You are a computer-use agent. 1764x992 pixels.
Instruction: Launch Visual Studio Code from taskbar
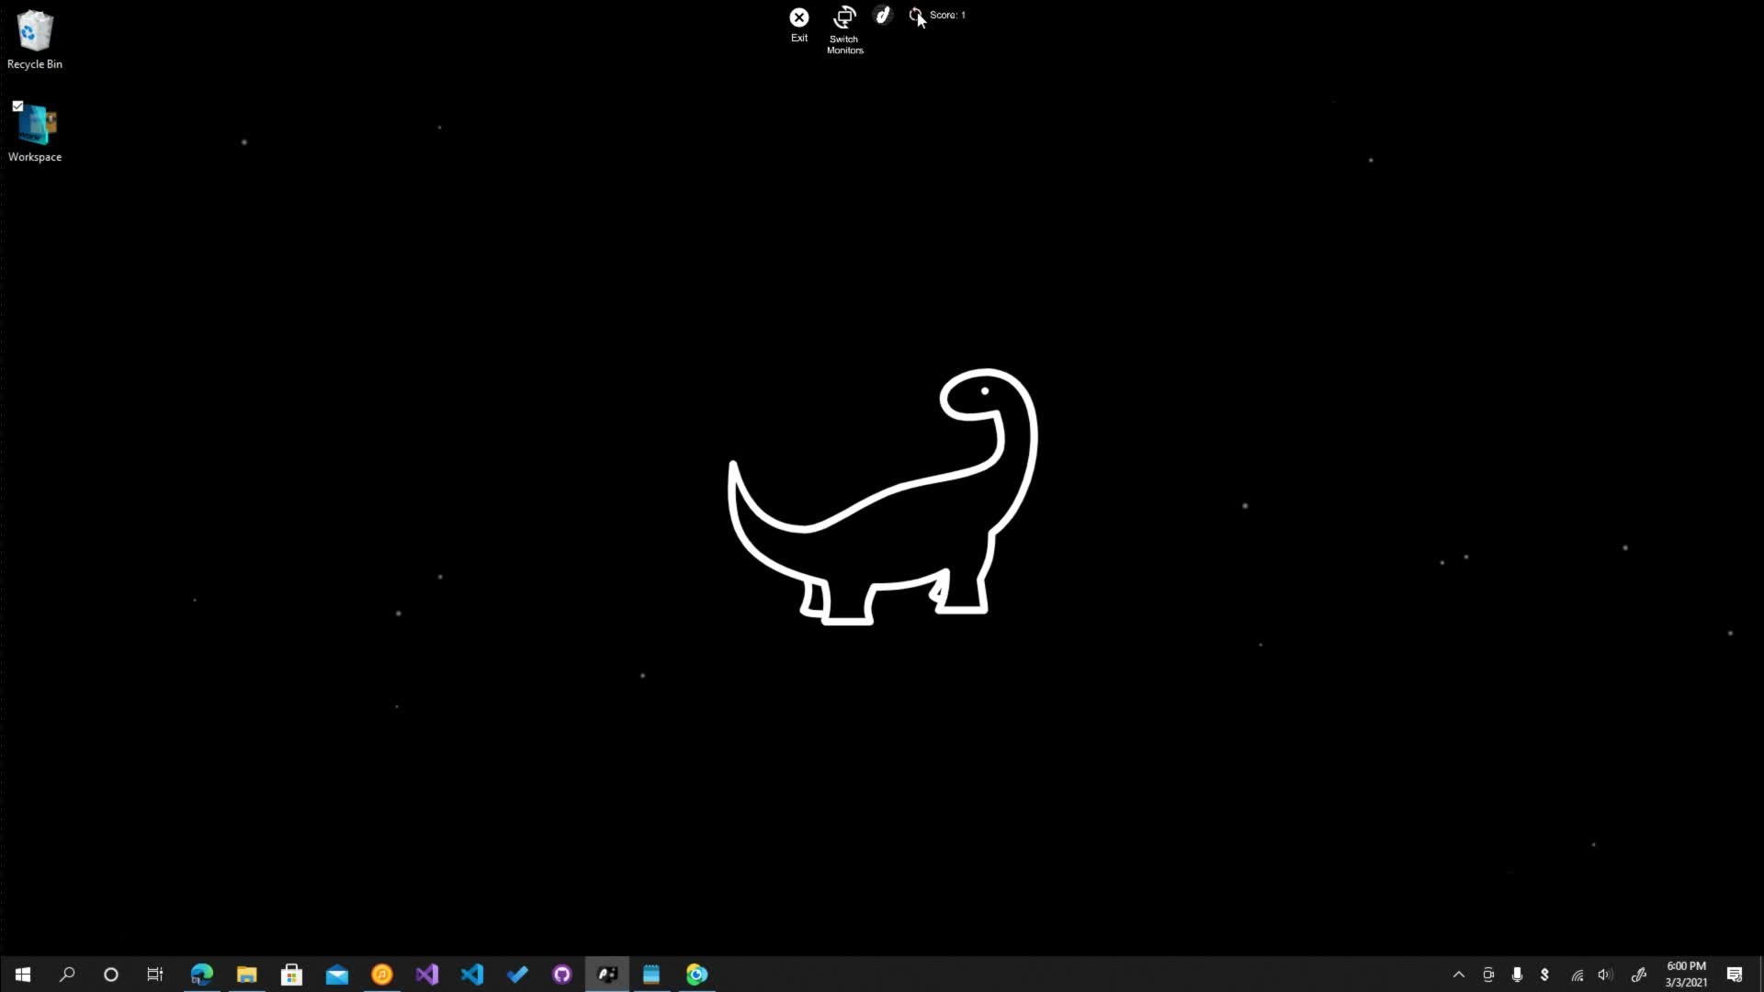click(x=472, y=975)
